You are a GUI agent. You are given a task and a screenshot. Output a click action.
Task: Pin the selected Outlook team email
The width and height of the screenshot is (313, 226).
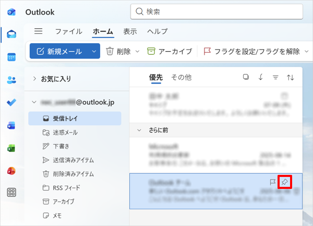284,182
